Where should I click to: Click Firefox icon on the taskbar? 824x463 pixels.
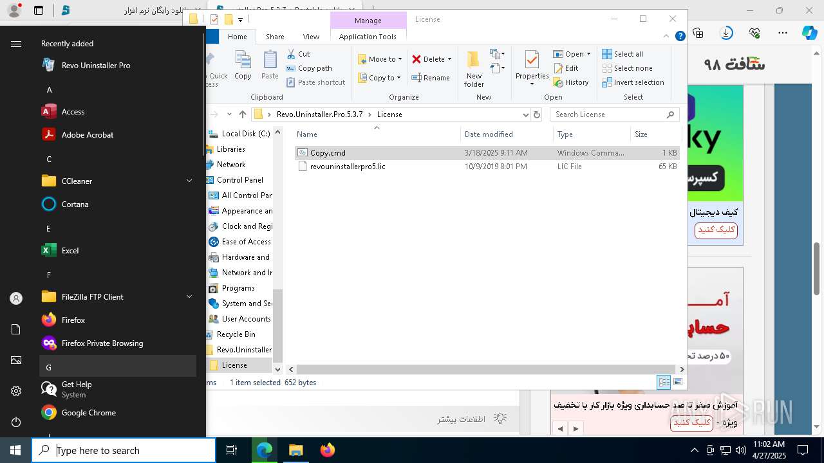coord(328,450)
